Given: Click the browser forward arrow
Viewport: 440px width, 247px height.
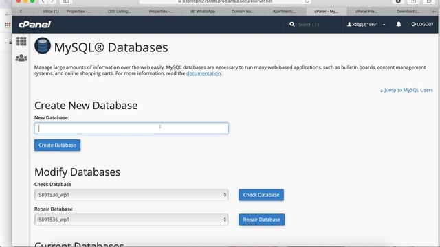Looking at the screenshot, I should [52, 1].
